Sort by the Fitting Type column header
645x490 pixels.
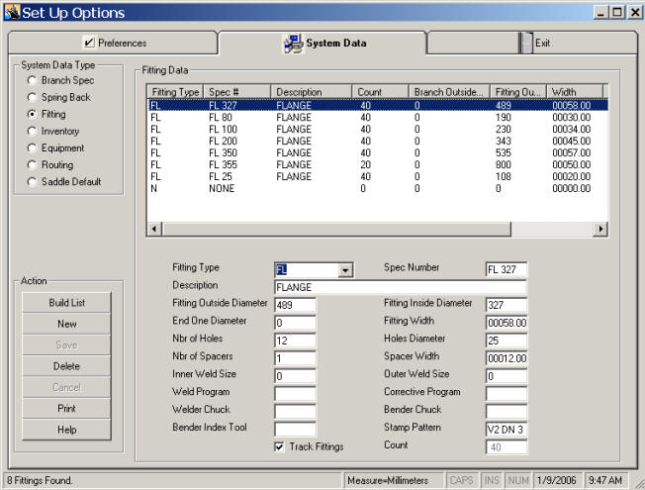point(175,92)
